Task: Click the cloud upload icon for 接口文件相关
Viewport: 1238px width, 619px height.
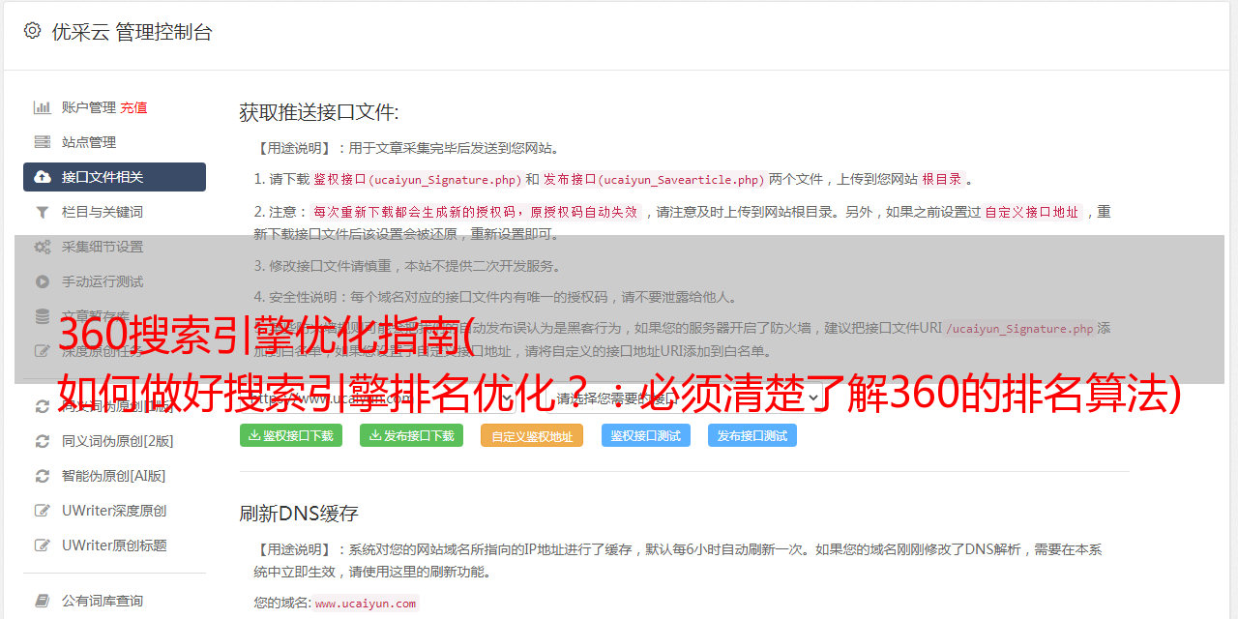Action: pos(43,177)
